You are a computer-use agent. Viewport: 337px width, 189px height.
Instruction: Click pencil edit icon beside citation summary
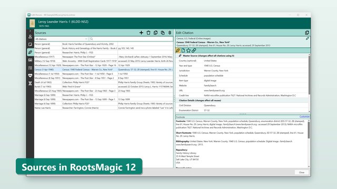tap(308, 38)
